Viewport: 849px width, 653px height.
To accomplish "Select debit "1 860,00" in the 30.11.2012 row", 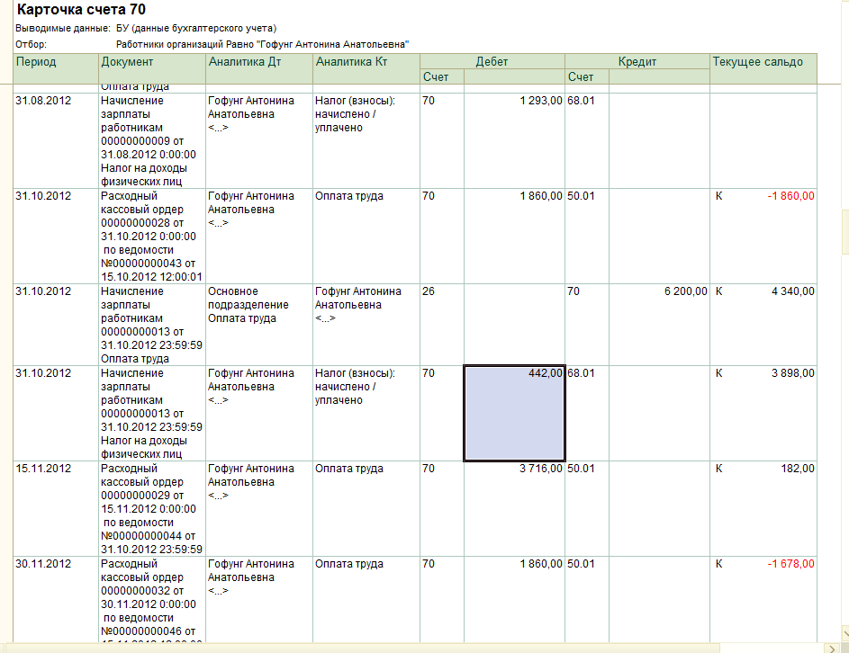I will tap(514, 599).
